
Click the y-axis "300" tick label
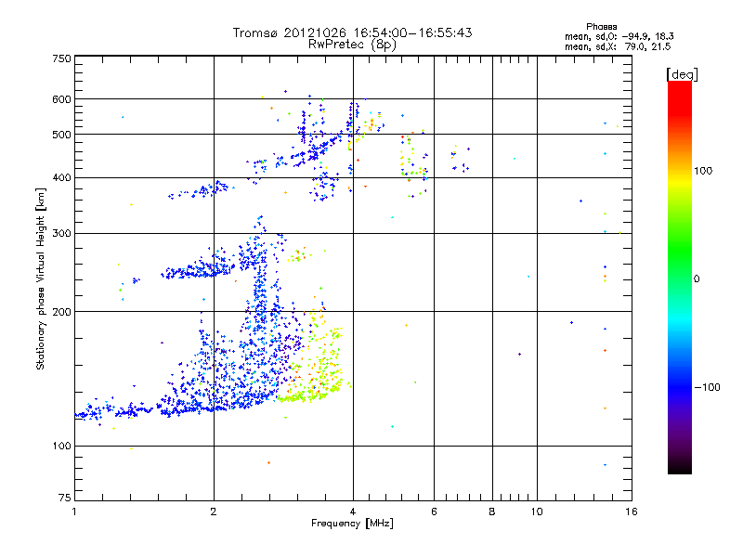pos(61,233)
